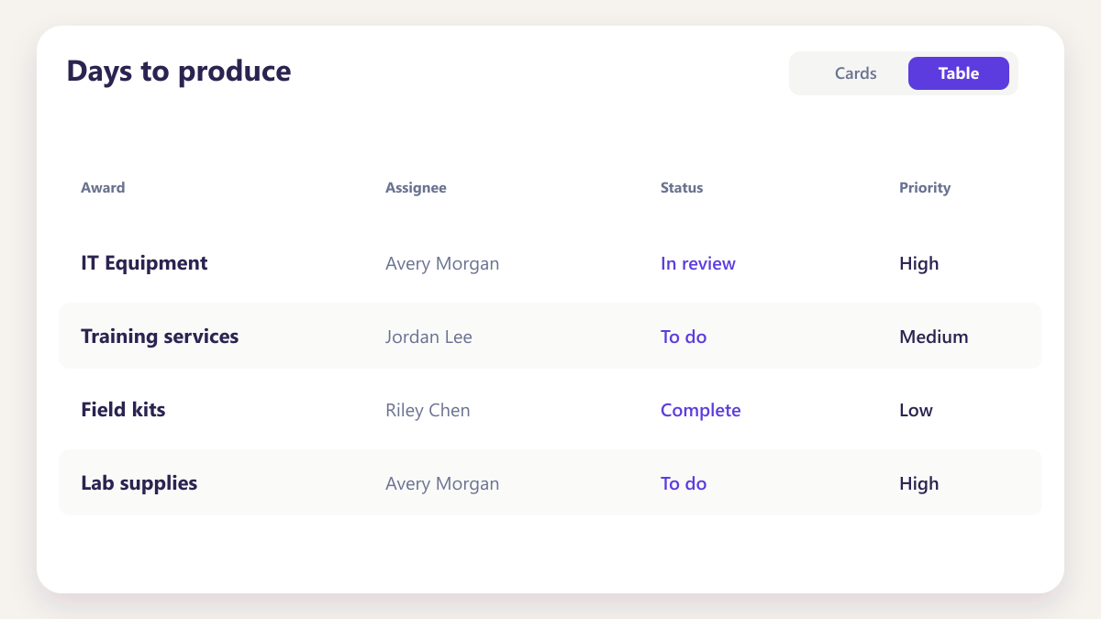Open the Lab supplies award

pyautogui.click(x=139, y=483)
